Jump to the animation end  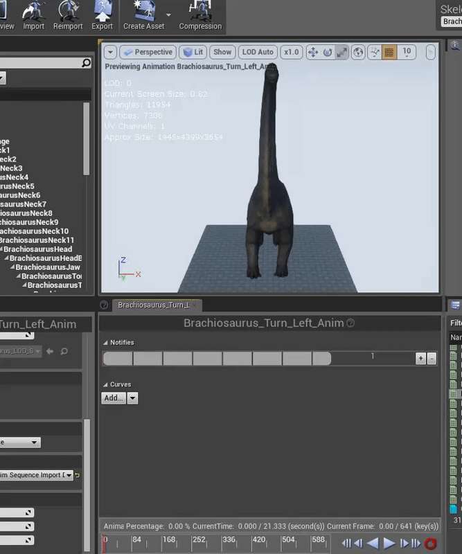[x=416, y=544]
